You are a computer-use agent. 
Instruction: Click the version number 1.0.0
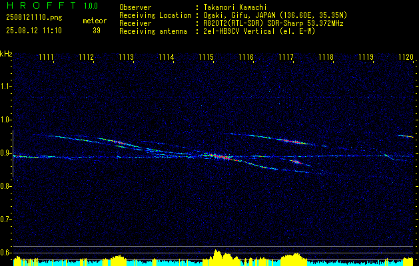(91, 6)
